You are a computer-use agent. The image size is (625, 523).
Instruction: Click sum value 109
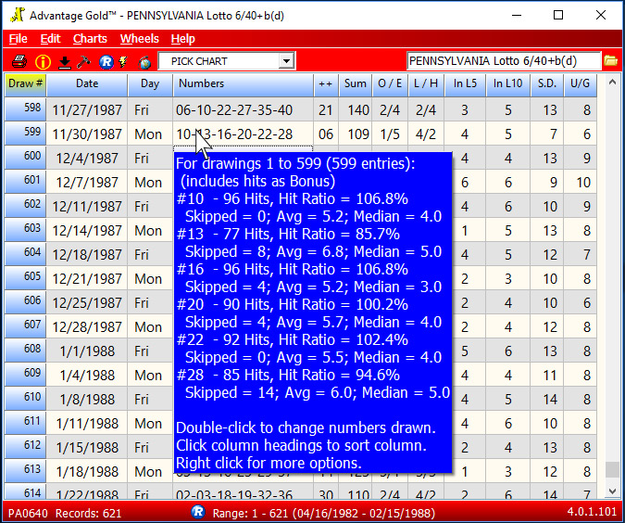click(358, 134)
